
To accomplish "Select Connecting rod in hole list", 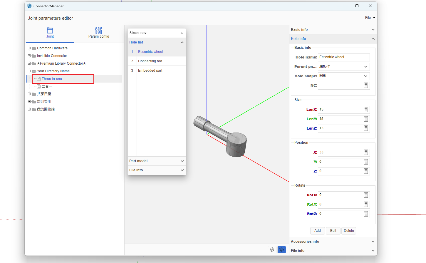I will (150, 61).
